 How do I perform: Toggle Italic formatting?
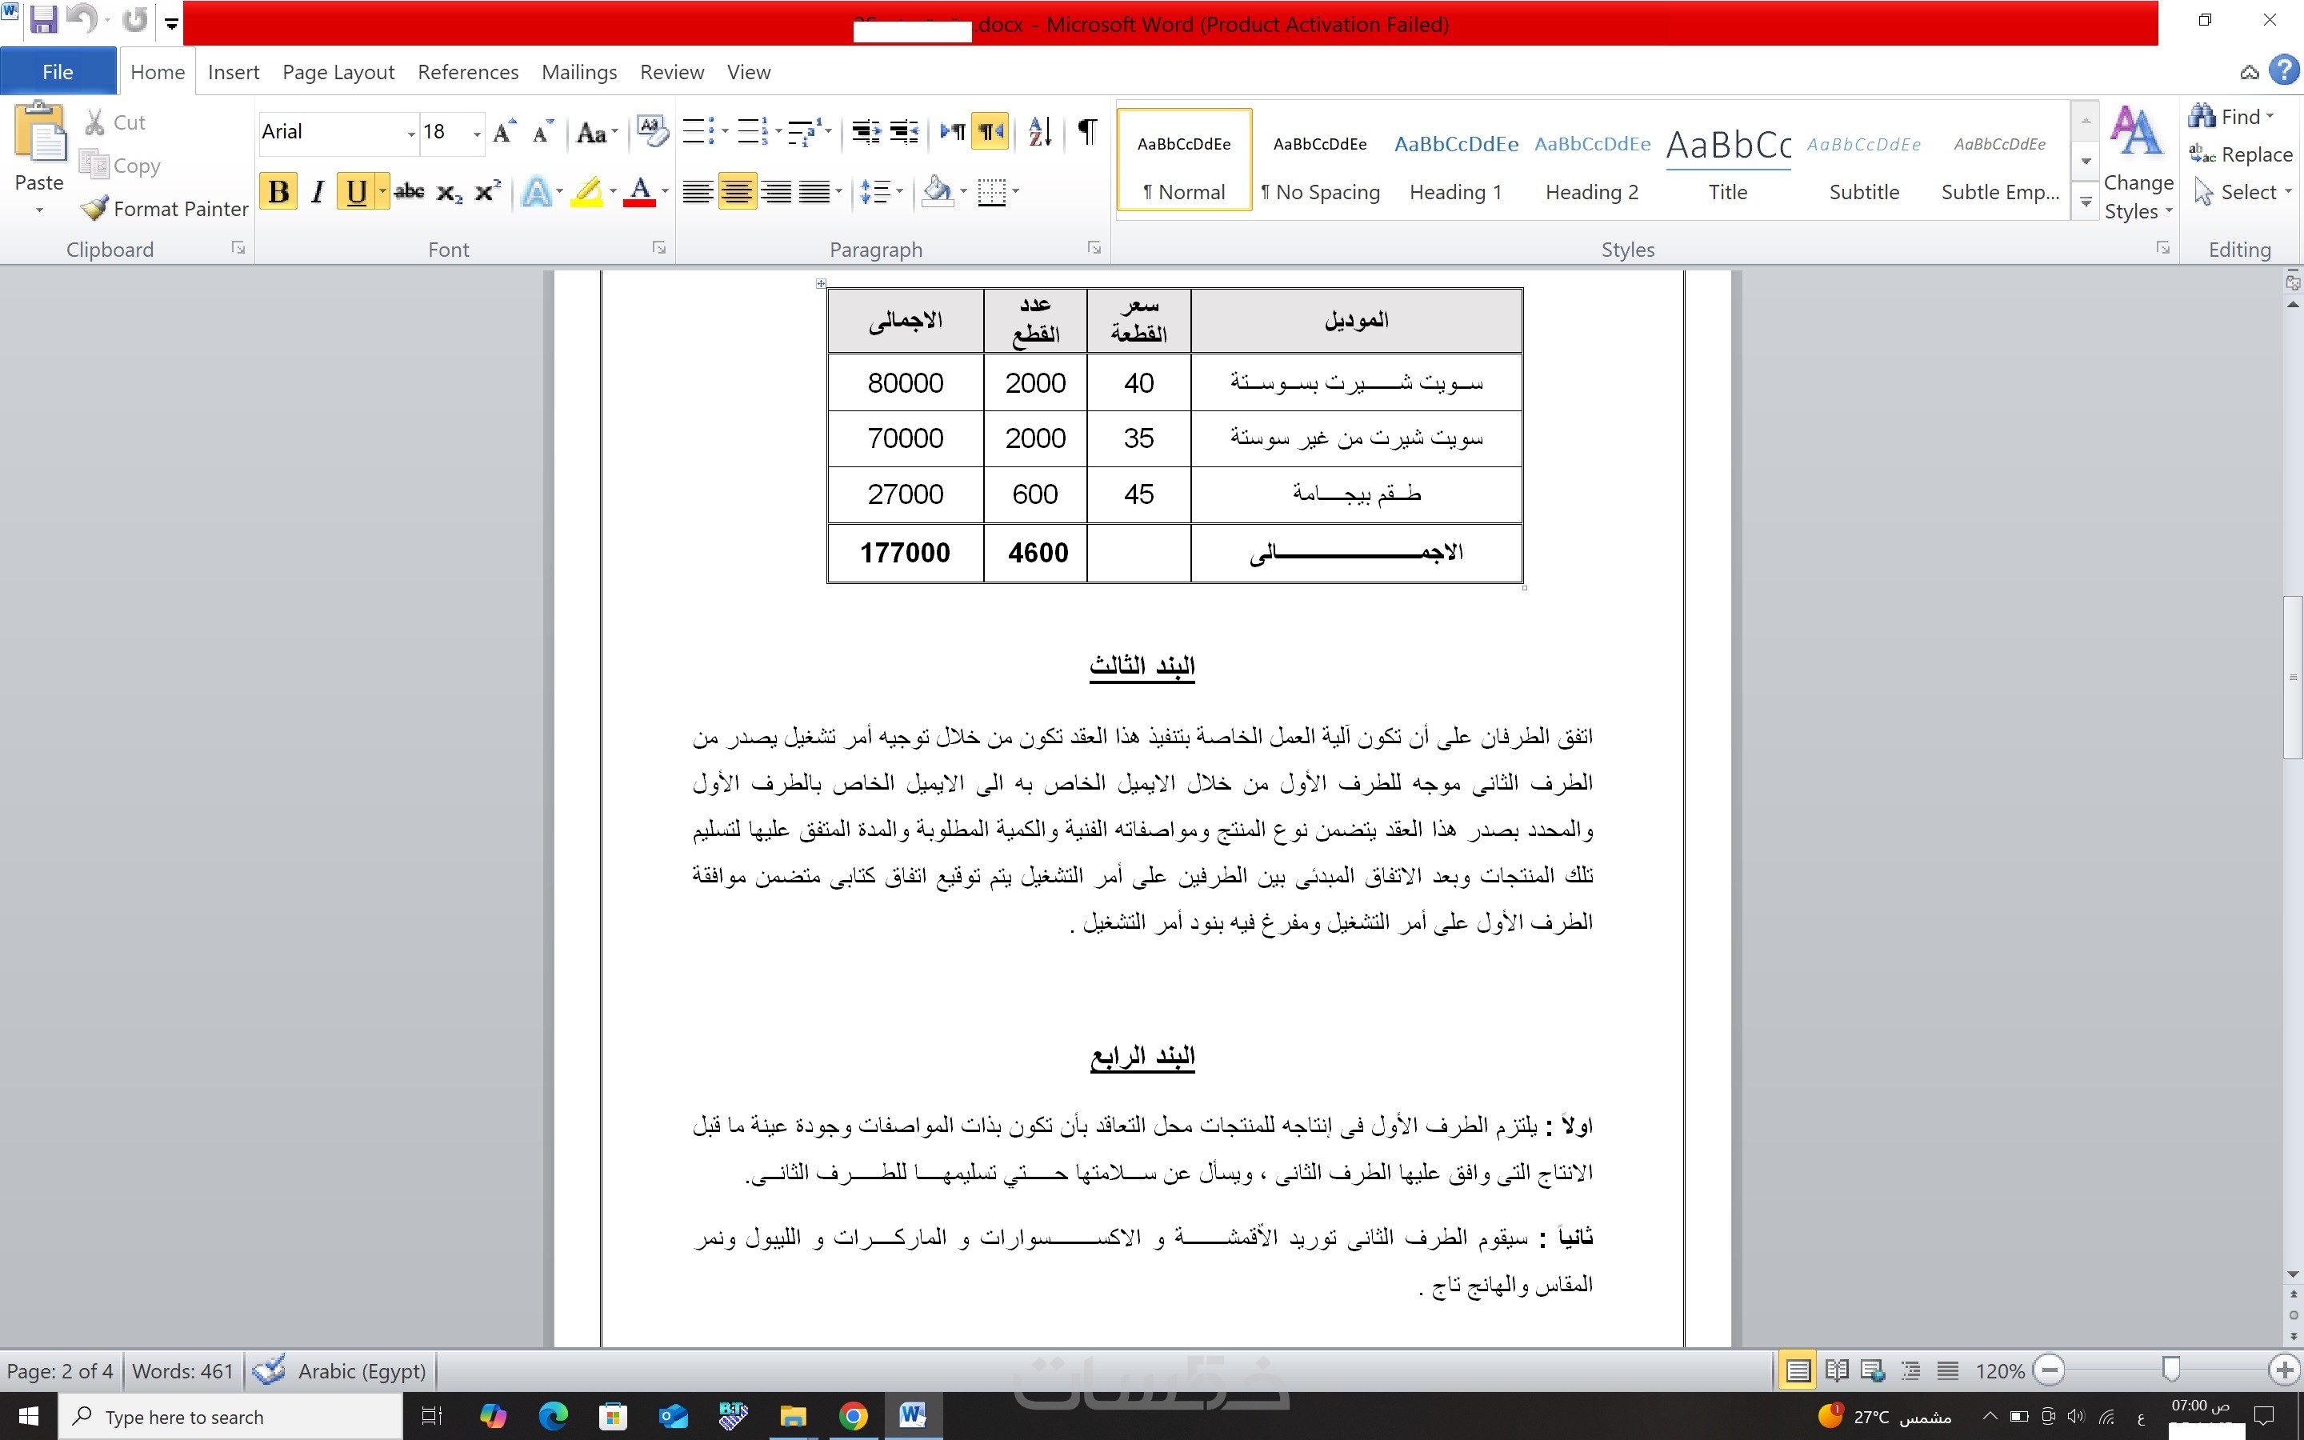click(x=318, y=192)
